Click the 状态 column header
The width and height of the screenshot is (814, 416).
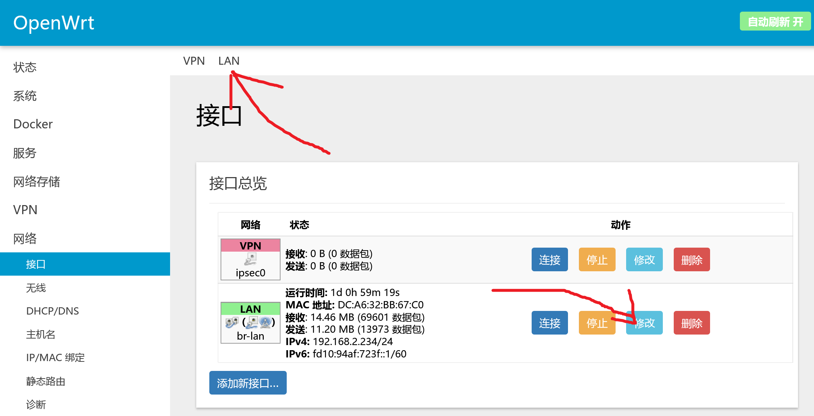click(x=299, y=225)
